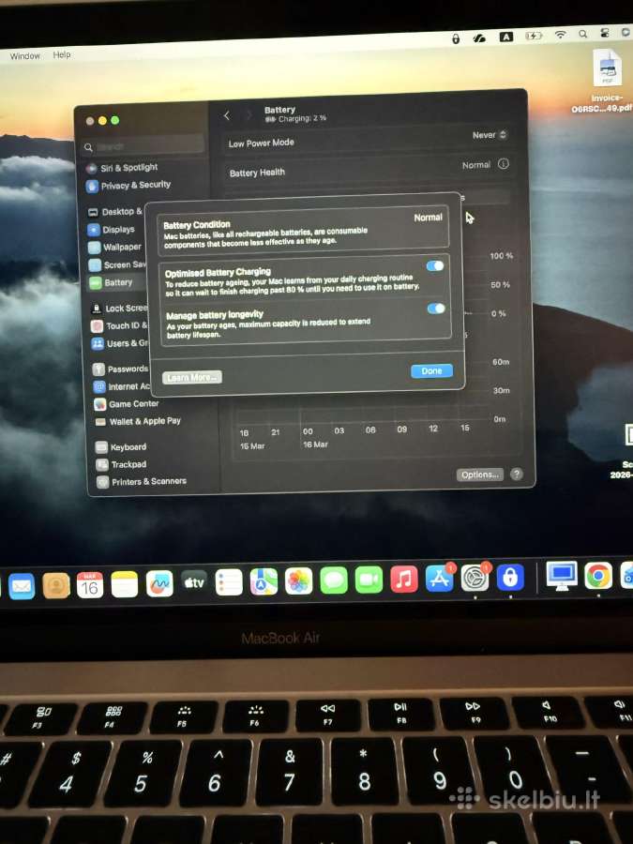The height and width of the screenshot is (844, 633).
Task: Open the Window menu
Action: click(24, 56)
